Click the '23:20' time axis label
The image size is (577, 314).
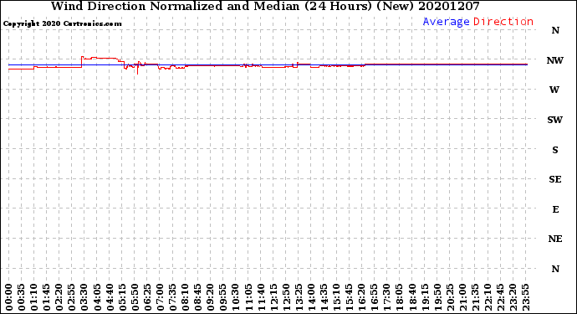point(513,298)
